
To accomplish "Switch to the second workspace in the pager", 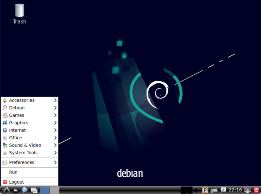I will pos(54,190).
